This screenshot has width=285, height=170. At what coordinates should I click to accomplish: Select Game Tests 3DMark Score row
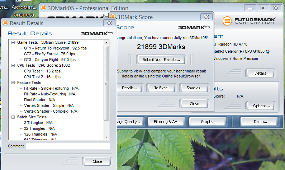[x=48, y=43]
